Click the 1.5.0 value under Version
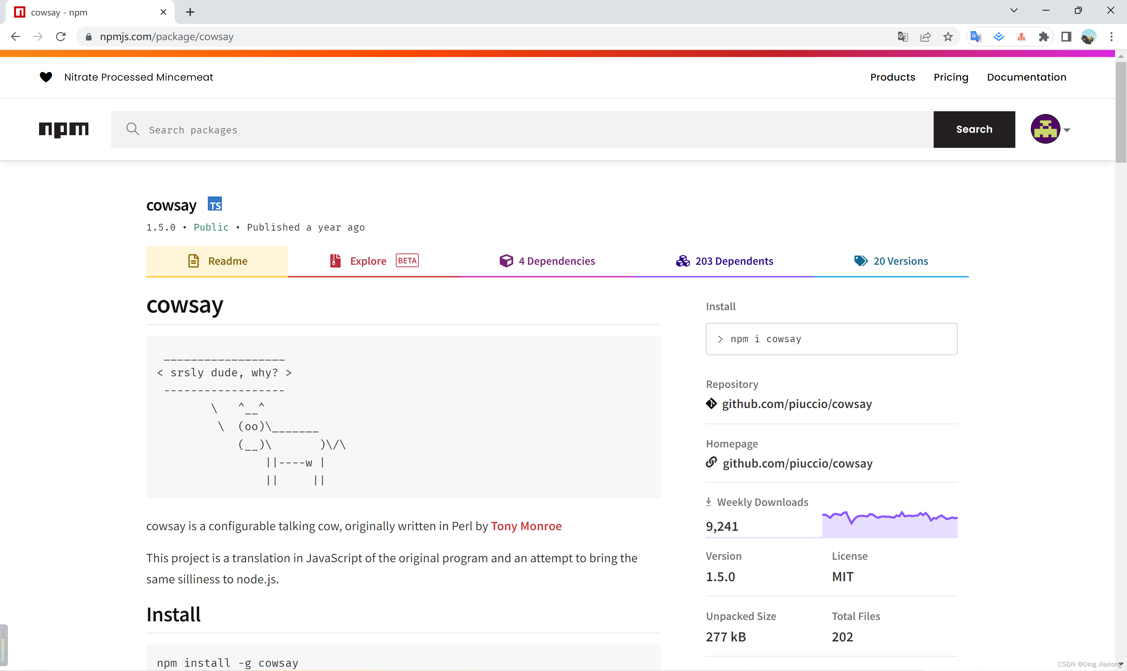 coord(721,577)
